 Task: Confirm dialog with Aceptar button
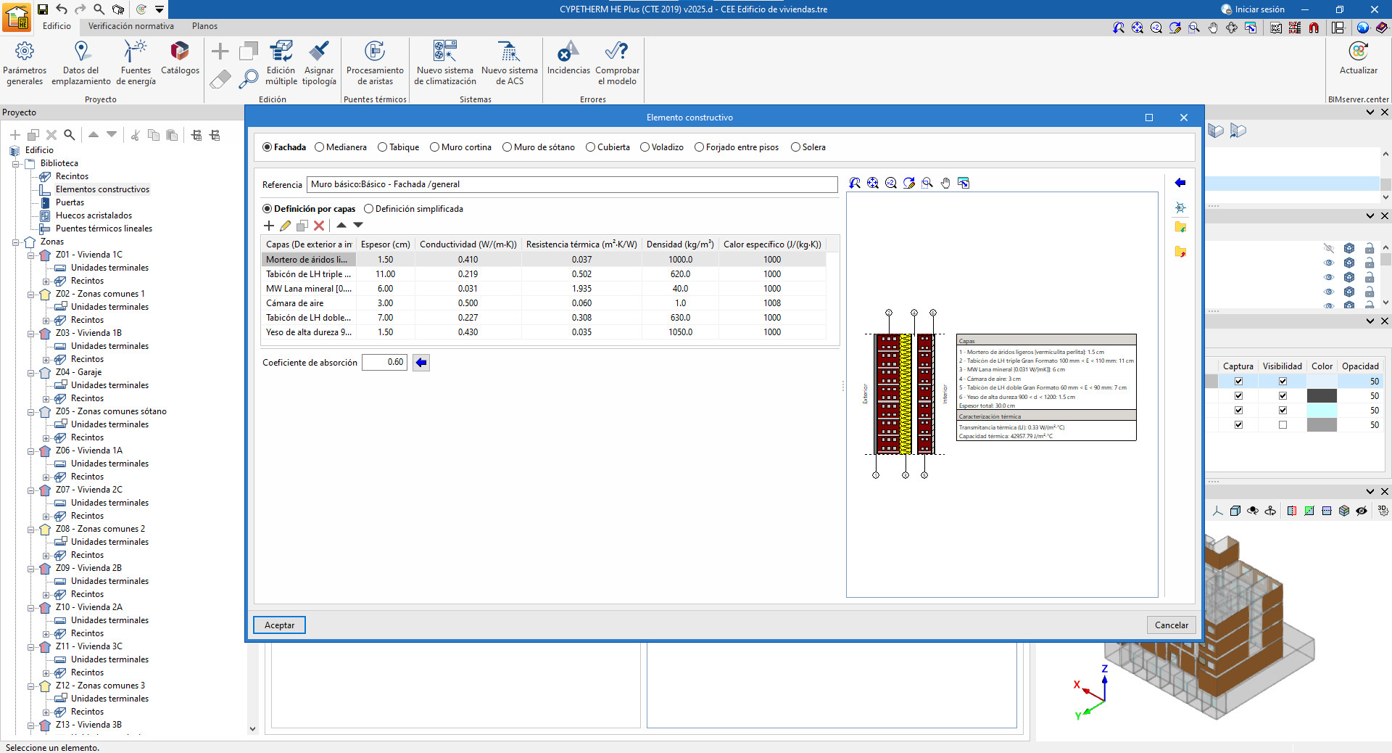coord(279,625)
